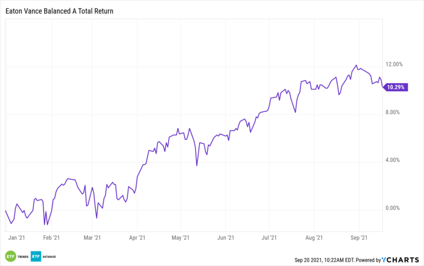Select the 12.00% y-axis label
Screen dimensions: 424x266
pos(393,65)
